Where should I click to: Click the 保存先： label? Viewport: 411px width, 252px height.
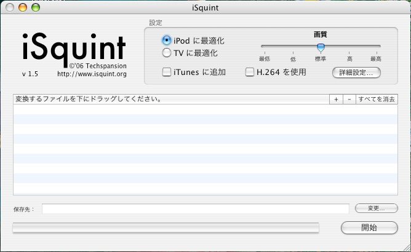[x=24, y=210]
